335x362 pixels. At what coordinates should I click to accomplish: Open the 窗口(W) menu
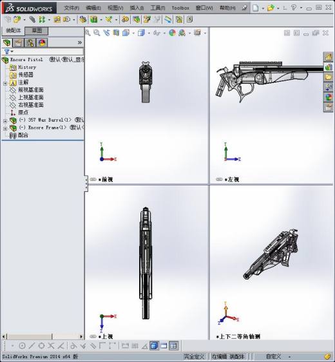[x=204, y=8]
